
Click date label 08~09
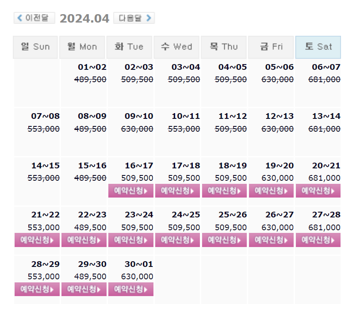[x=92, y=116]
